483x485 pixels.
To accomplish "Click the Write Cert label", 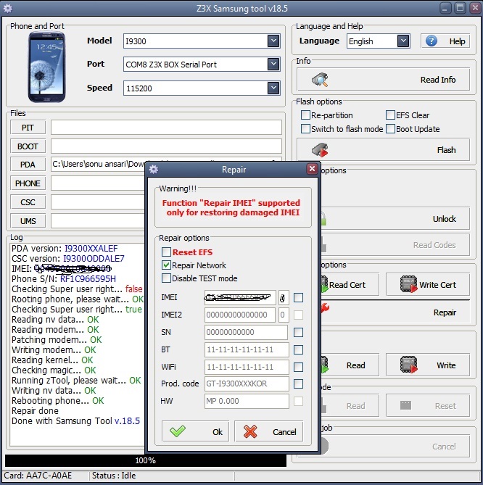I will [437, 285].
